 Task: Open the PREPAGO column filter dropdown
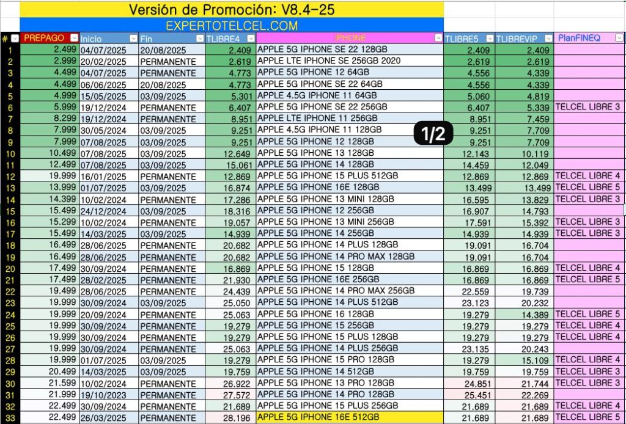tap(74, 38)
